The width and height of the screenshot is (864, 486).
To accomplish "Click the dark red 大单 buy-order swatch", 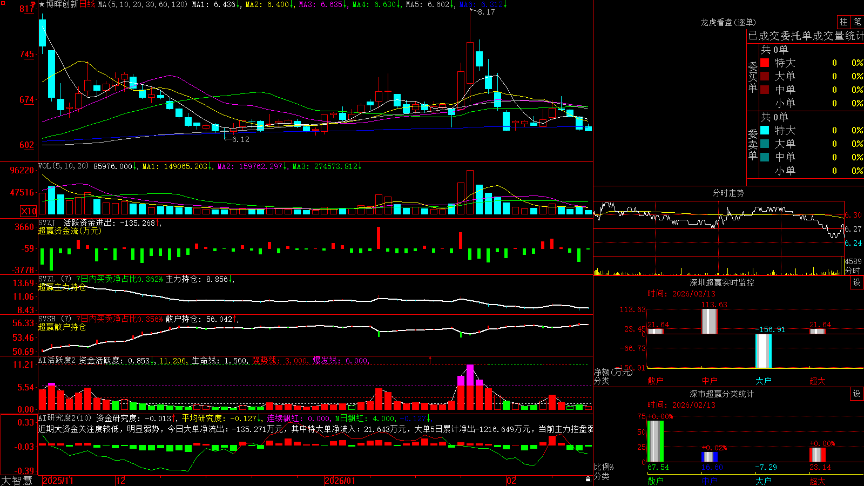I will click(x=765, y=76).
